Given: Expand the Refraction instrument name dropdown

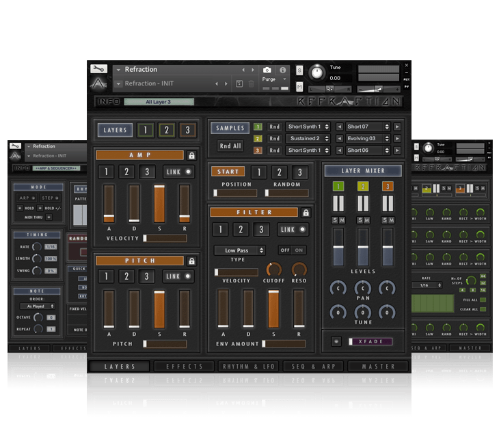Looking at the screenshot, I should click(x=118, y=70).
